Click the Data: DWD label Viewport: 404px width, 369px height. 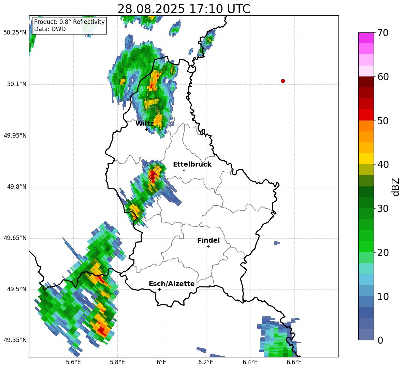50,29
